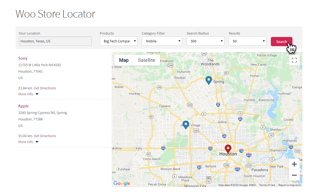Open the Category Filter dropdown
This screenshot has width=317, height=193.
(162, 41)
